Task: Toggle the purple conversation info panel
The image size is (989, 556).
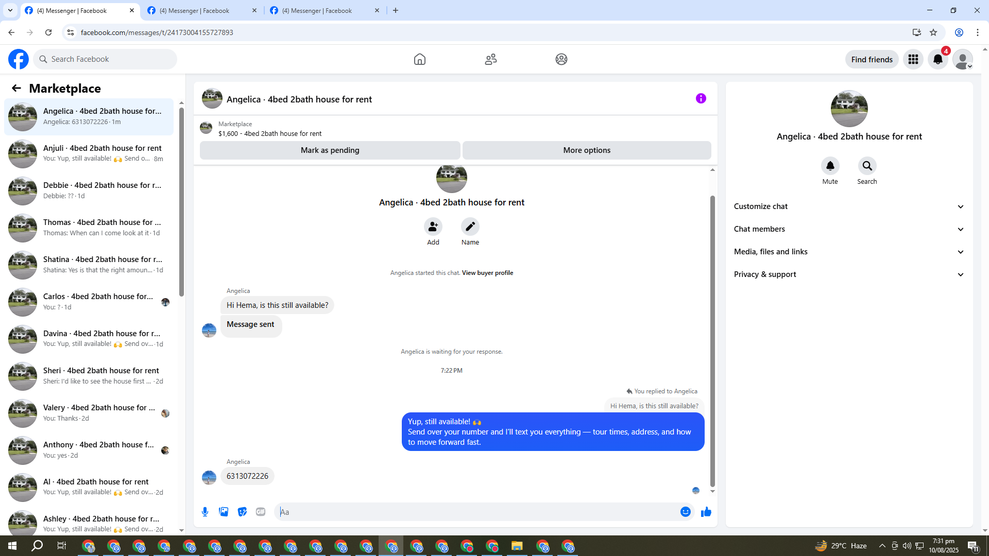Action: tap(701, 98)
